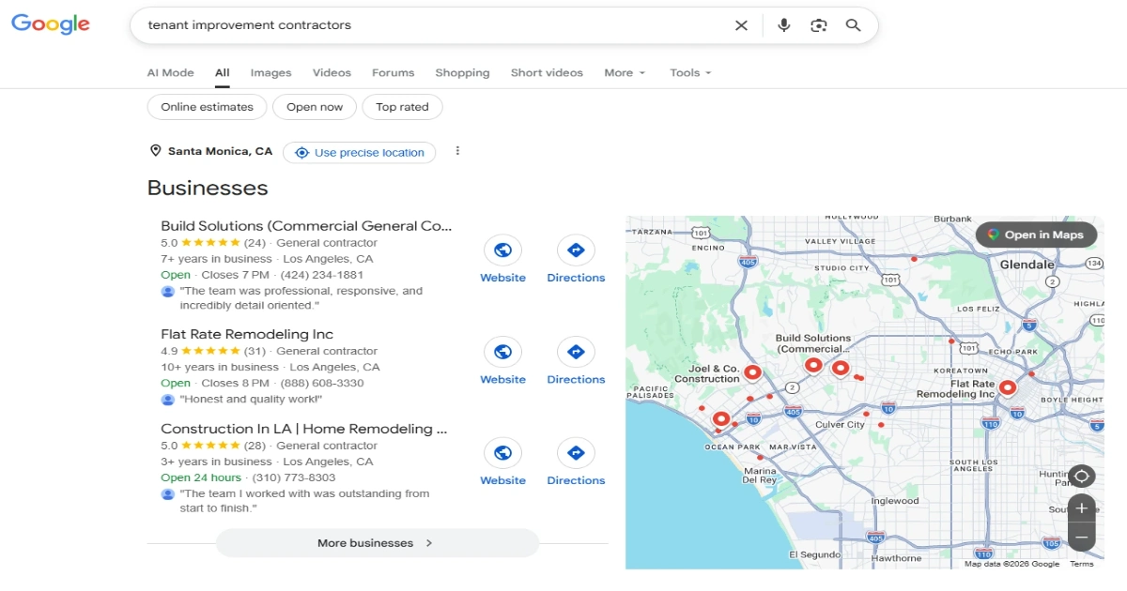
Task: Open Website icon for Construction In LA
Action: tap(502, 453)
